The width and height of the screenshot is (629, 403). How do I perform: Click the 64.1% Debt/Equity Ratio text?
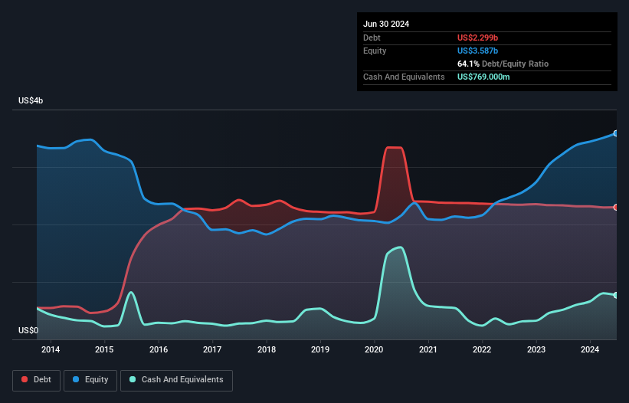click(x=503, y=64)
